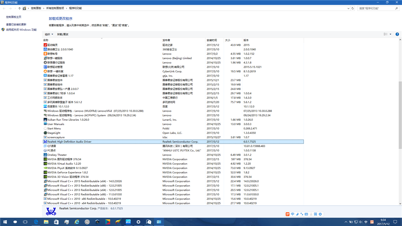
Task: Click the Sogou S logo on IME toolbar
Action: pos(287,214)
